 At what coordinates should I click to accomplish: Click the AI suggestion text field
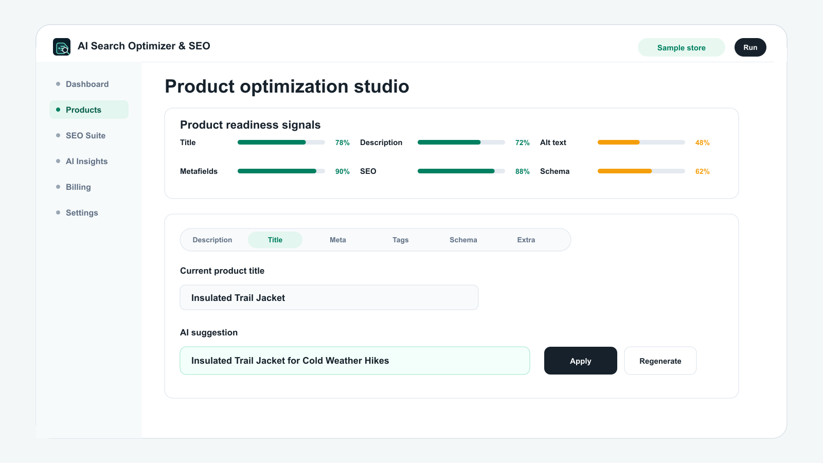[x=355, y=361]
